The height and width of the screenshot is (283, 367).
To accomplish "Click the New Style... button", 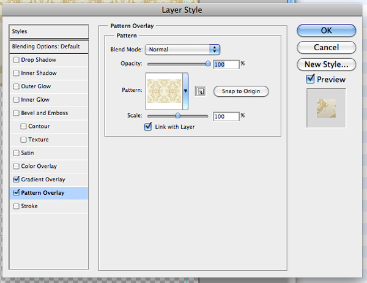I will [x=326, y=64].
